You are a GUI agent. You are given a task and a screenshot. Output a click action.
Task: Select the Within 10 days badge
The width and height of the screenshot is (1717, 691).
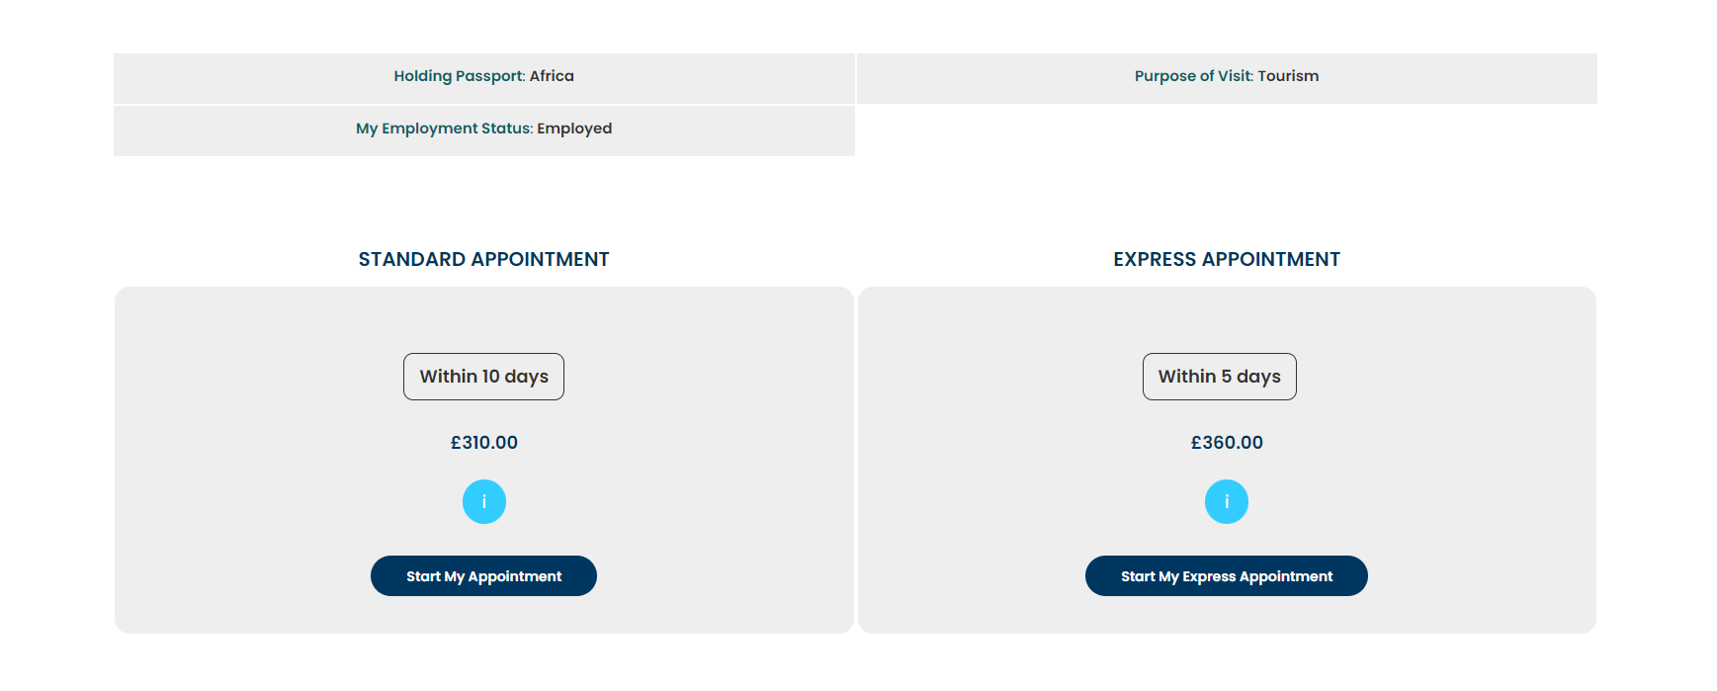[483, 377]
